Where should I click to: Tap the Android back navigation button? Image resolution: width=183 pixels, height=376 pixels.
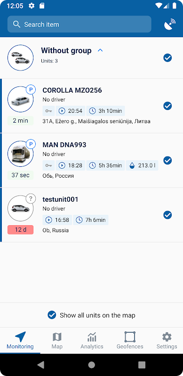pos(41,365)
